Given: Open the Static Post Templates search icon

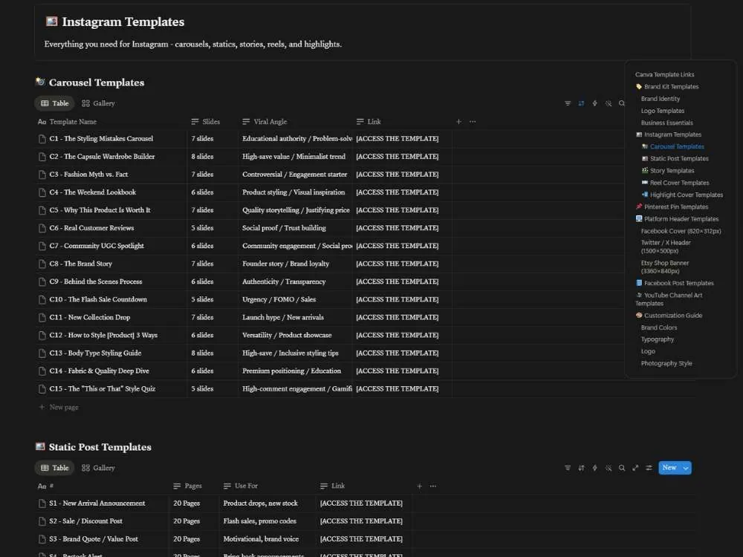Looking at the screenshot, I should click(x=622, y=468).
